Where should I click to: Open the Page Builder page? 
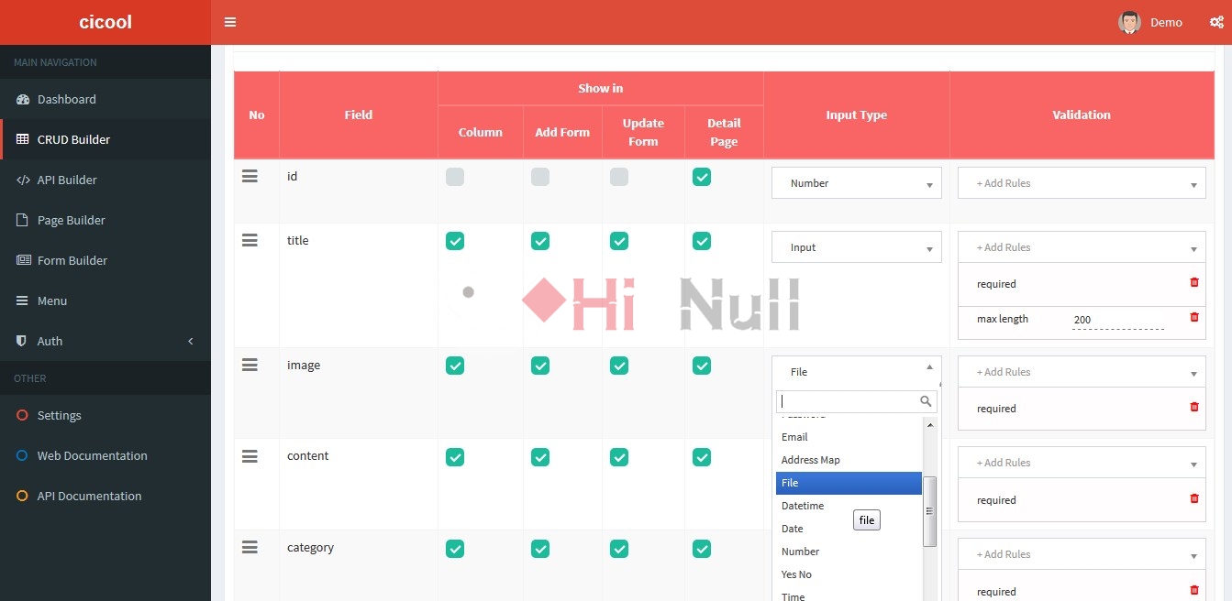tap(105, 220)
